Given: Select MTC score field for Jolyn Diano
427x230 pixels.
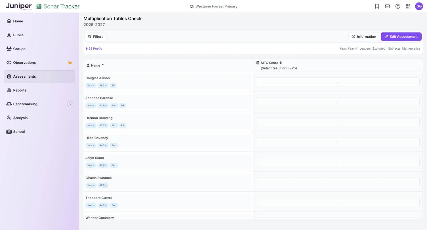Looking at the screenshot, I should (338, 162).
